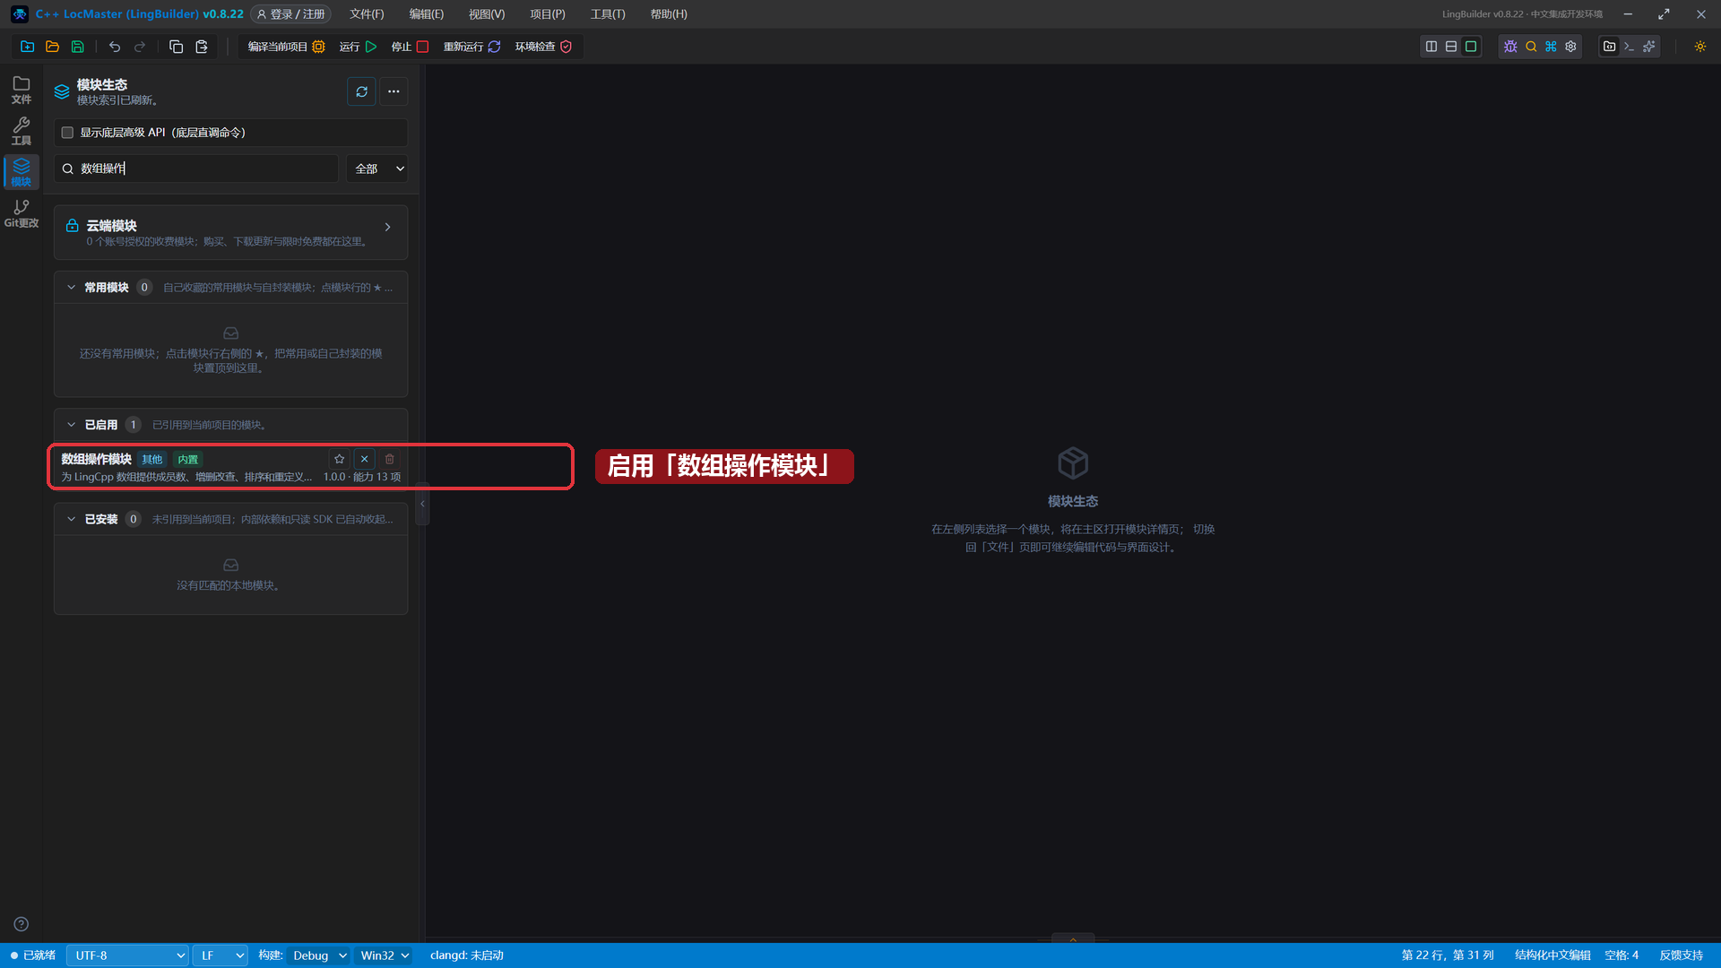Enable 显示底层高级 API checkbox
This screenshot has width=1721, height=968.
67,133
